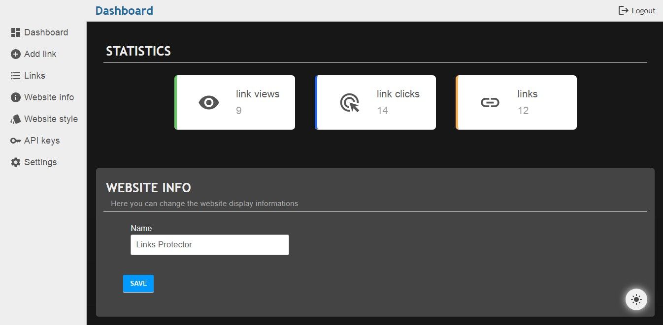Click the cursor icon in link clicks card
Viewport: 663px width, 325px height.
pos(350,102)
